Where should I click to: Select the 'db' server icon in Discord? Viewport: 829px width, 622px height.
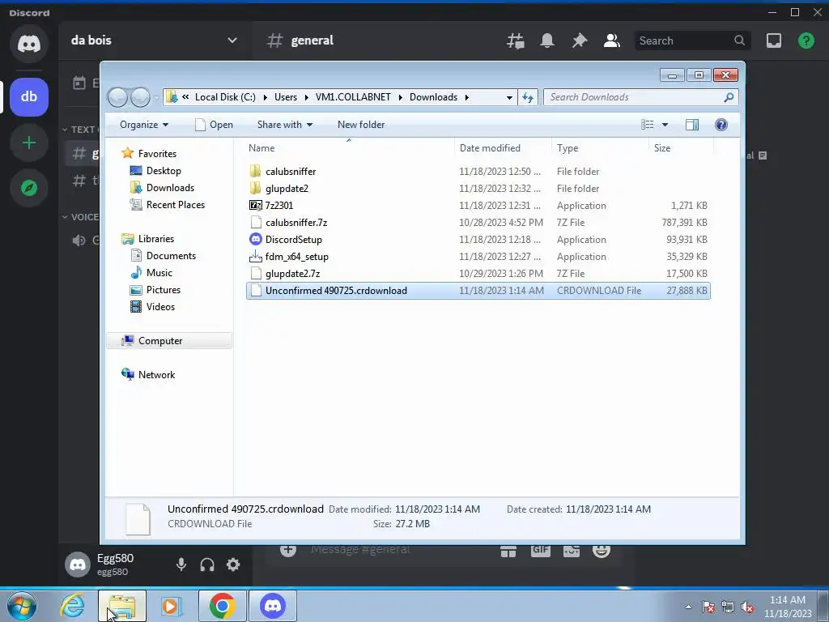(29, 97)
